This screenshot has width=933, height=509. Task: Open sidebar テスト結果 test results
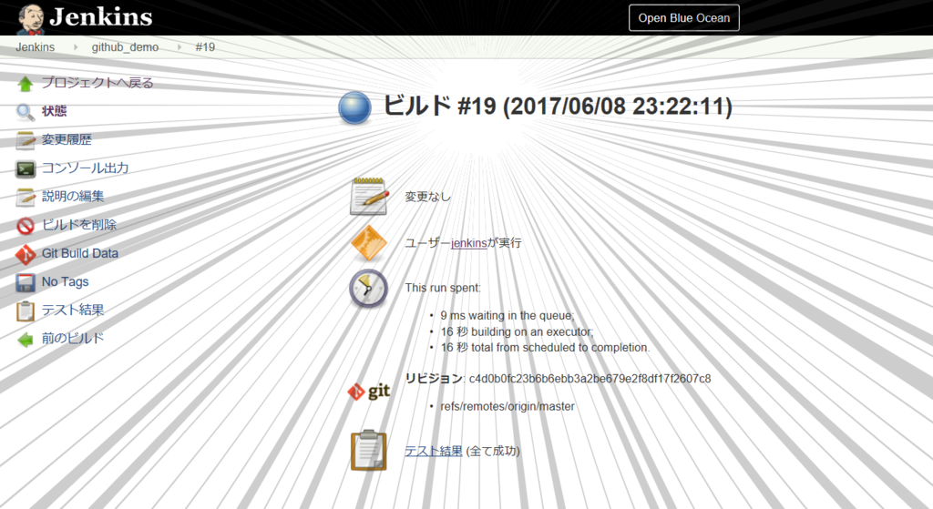pyautogui.click(x=73, y=310)
